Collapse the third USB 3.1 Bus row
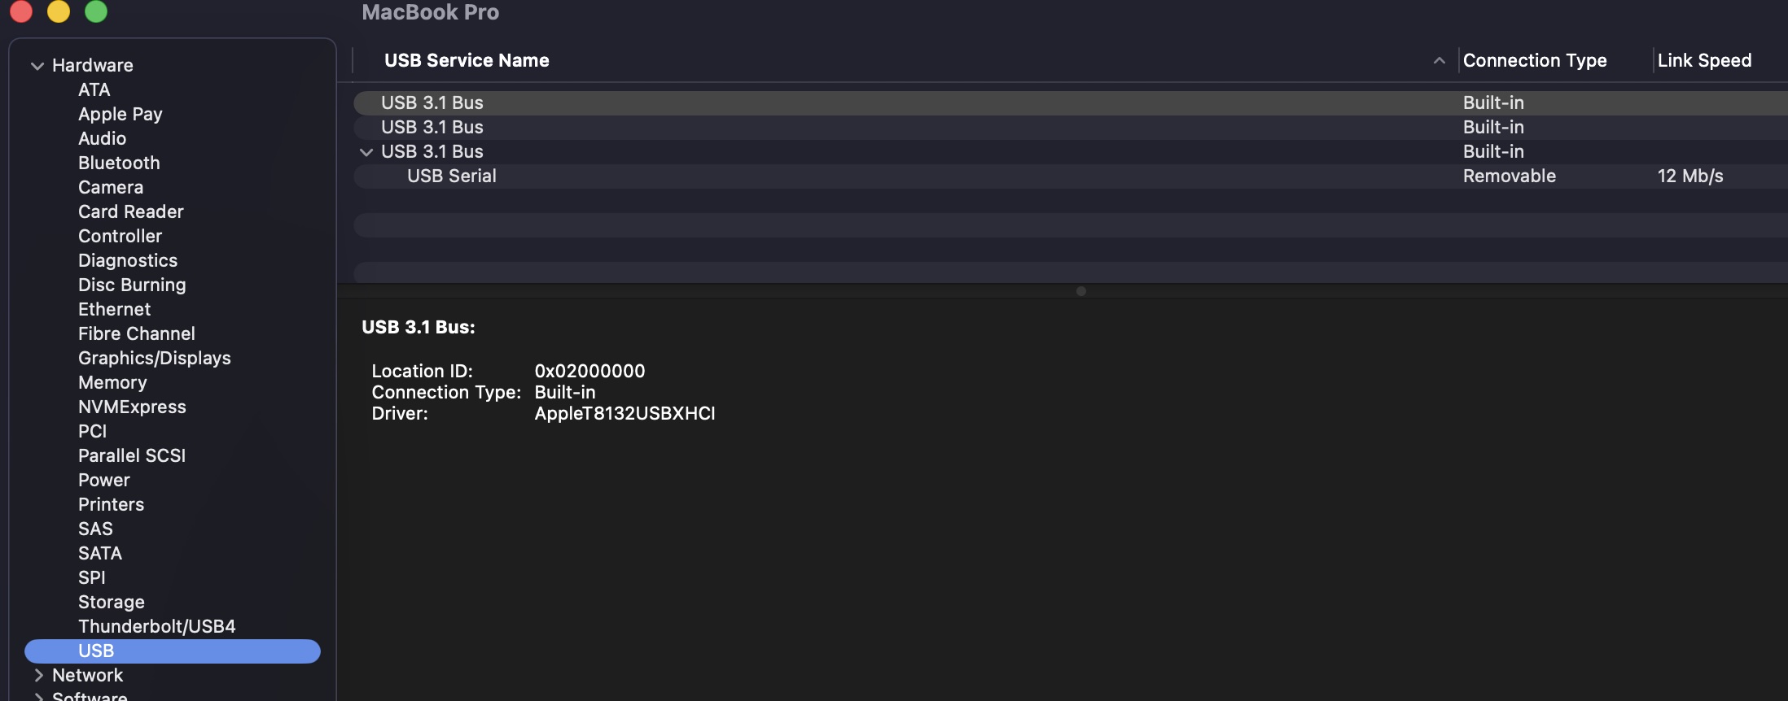This screenshot has width=1788, height=701. click(x=366, y=152)
